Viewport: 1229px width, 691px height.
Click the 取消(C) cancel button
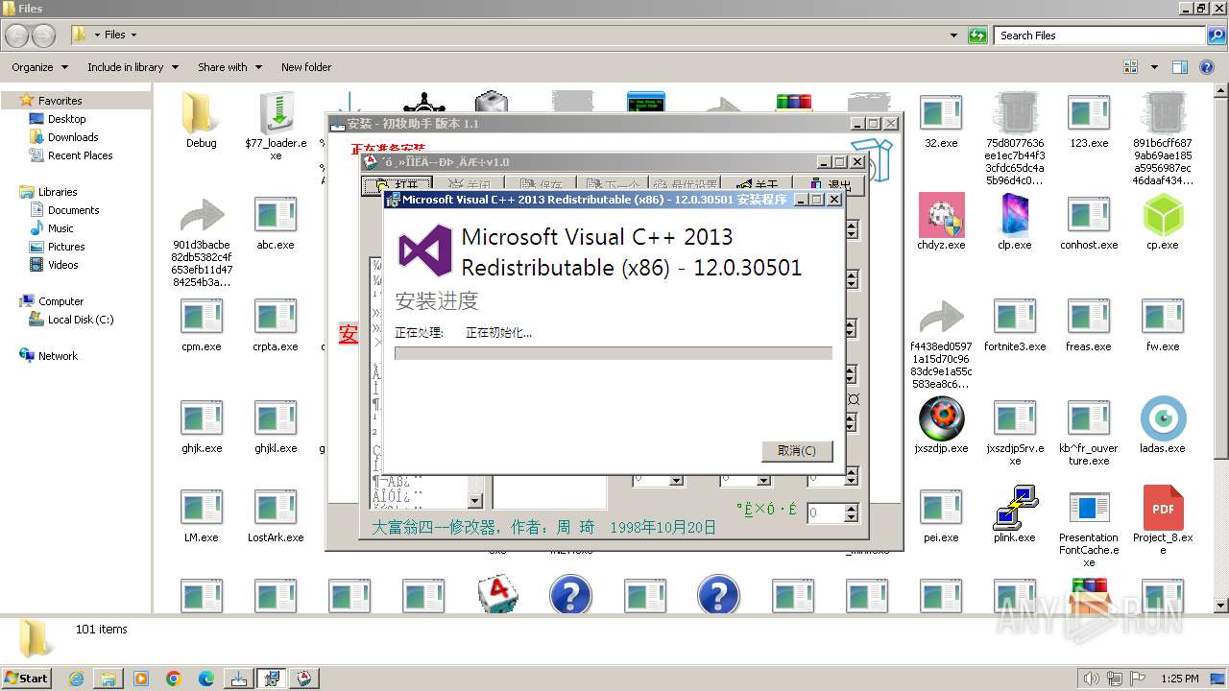pos(797,451)
